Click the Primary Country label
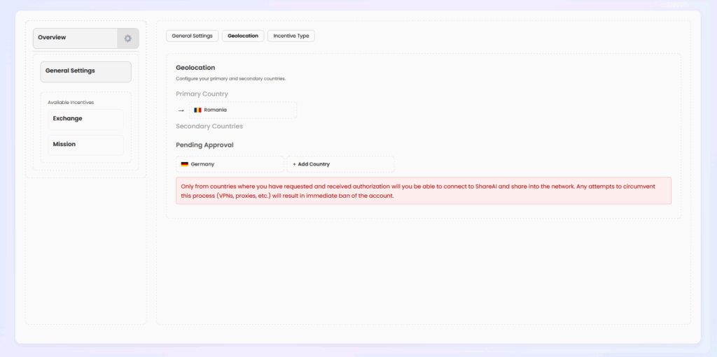The height and width of the screenshot is (357, 717). click(202, 94)
